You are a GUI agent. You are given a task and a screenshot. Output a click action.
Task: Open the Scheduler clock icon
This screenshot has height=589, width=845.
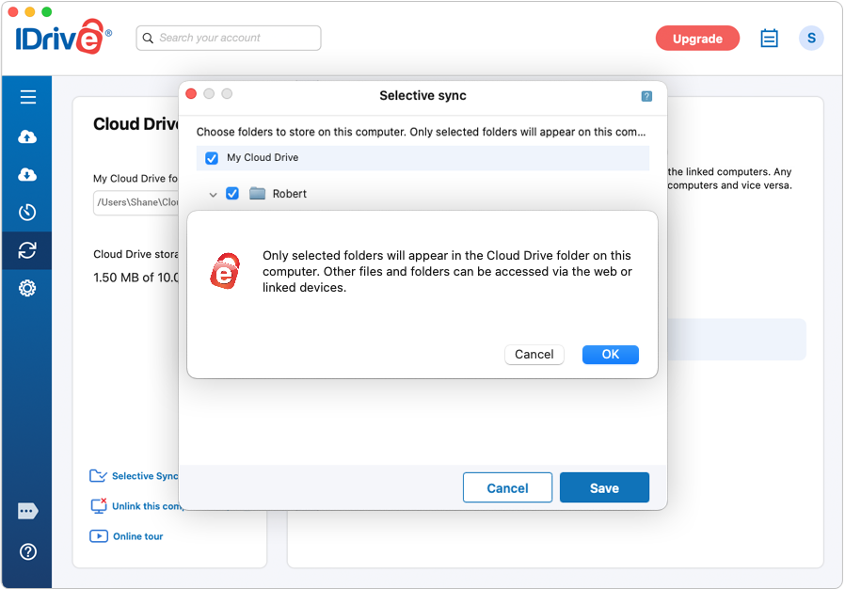point(27,213)
